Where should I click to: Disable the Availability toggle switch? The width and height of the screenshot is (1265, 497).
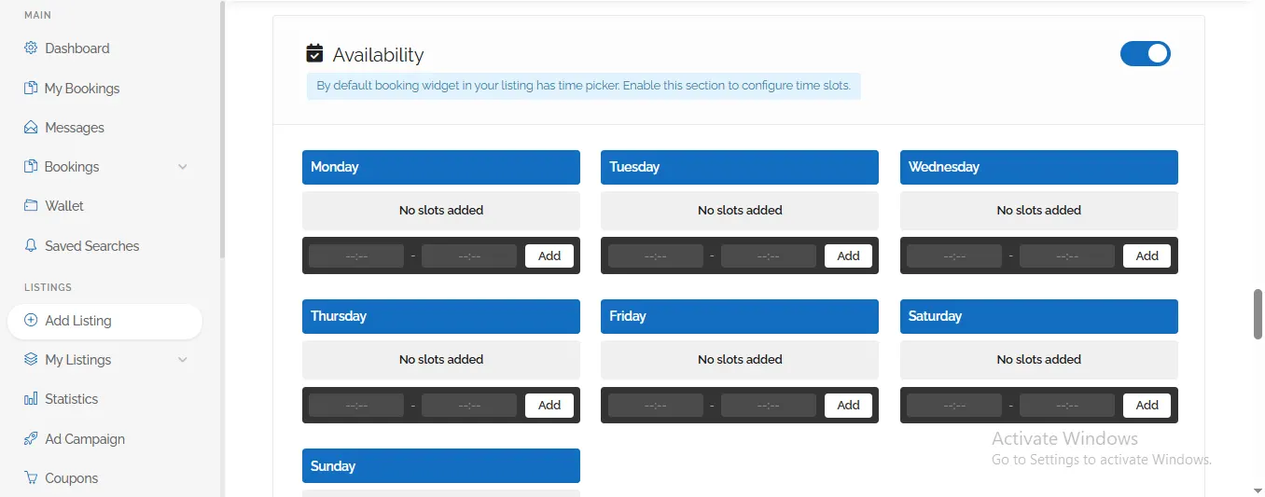point(1145,54)
